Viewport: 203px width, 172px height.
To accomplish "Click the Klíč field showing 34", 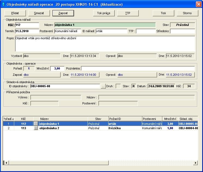I will click(x=189, y=86).
